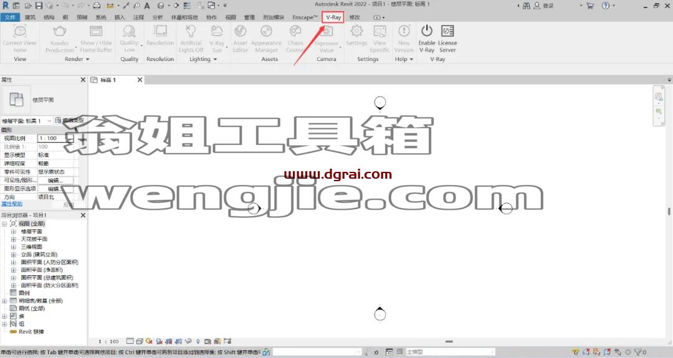The width and height of the screenshot is (673, 358).
Task: Expand the Render panel dropdown
Action: coord(88,59)
